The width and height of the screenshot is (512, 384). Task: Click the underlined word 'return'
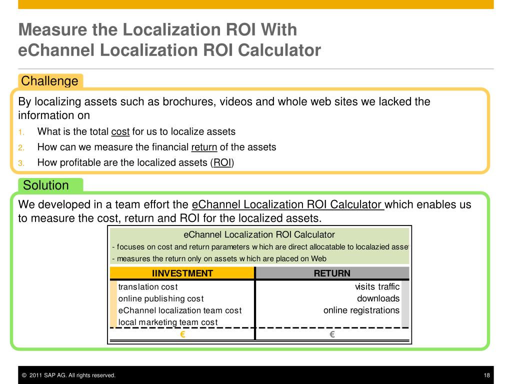coord(204,147)
